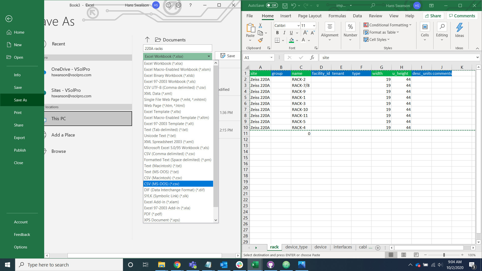The width and height of the screenshot is (482, 271).
Task: Click the Save icon in Quick Access Toolbar
Action: click(x=285, y=6)
